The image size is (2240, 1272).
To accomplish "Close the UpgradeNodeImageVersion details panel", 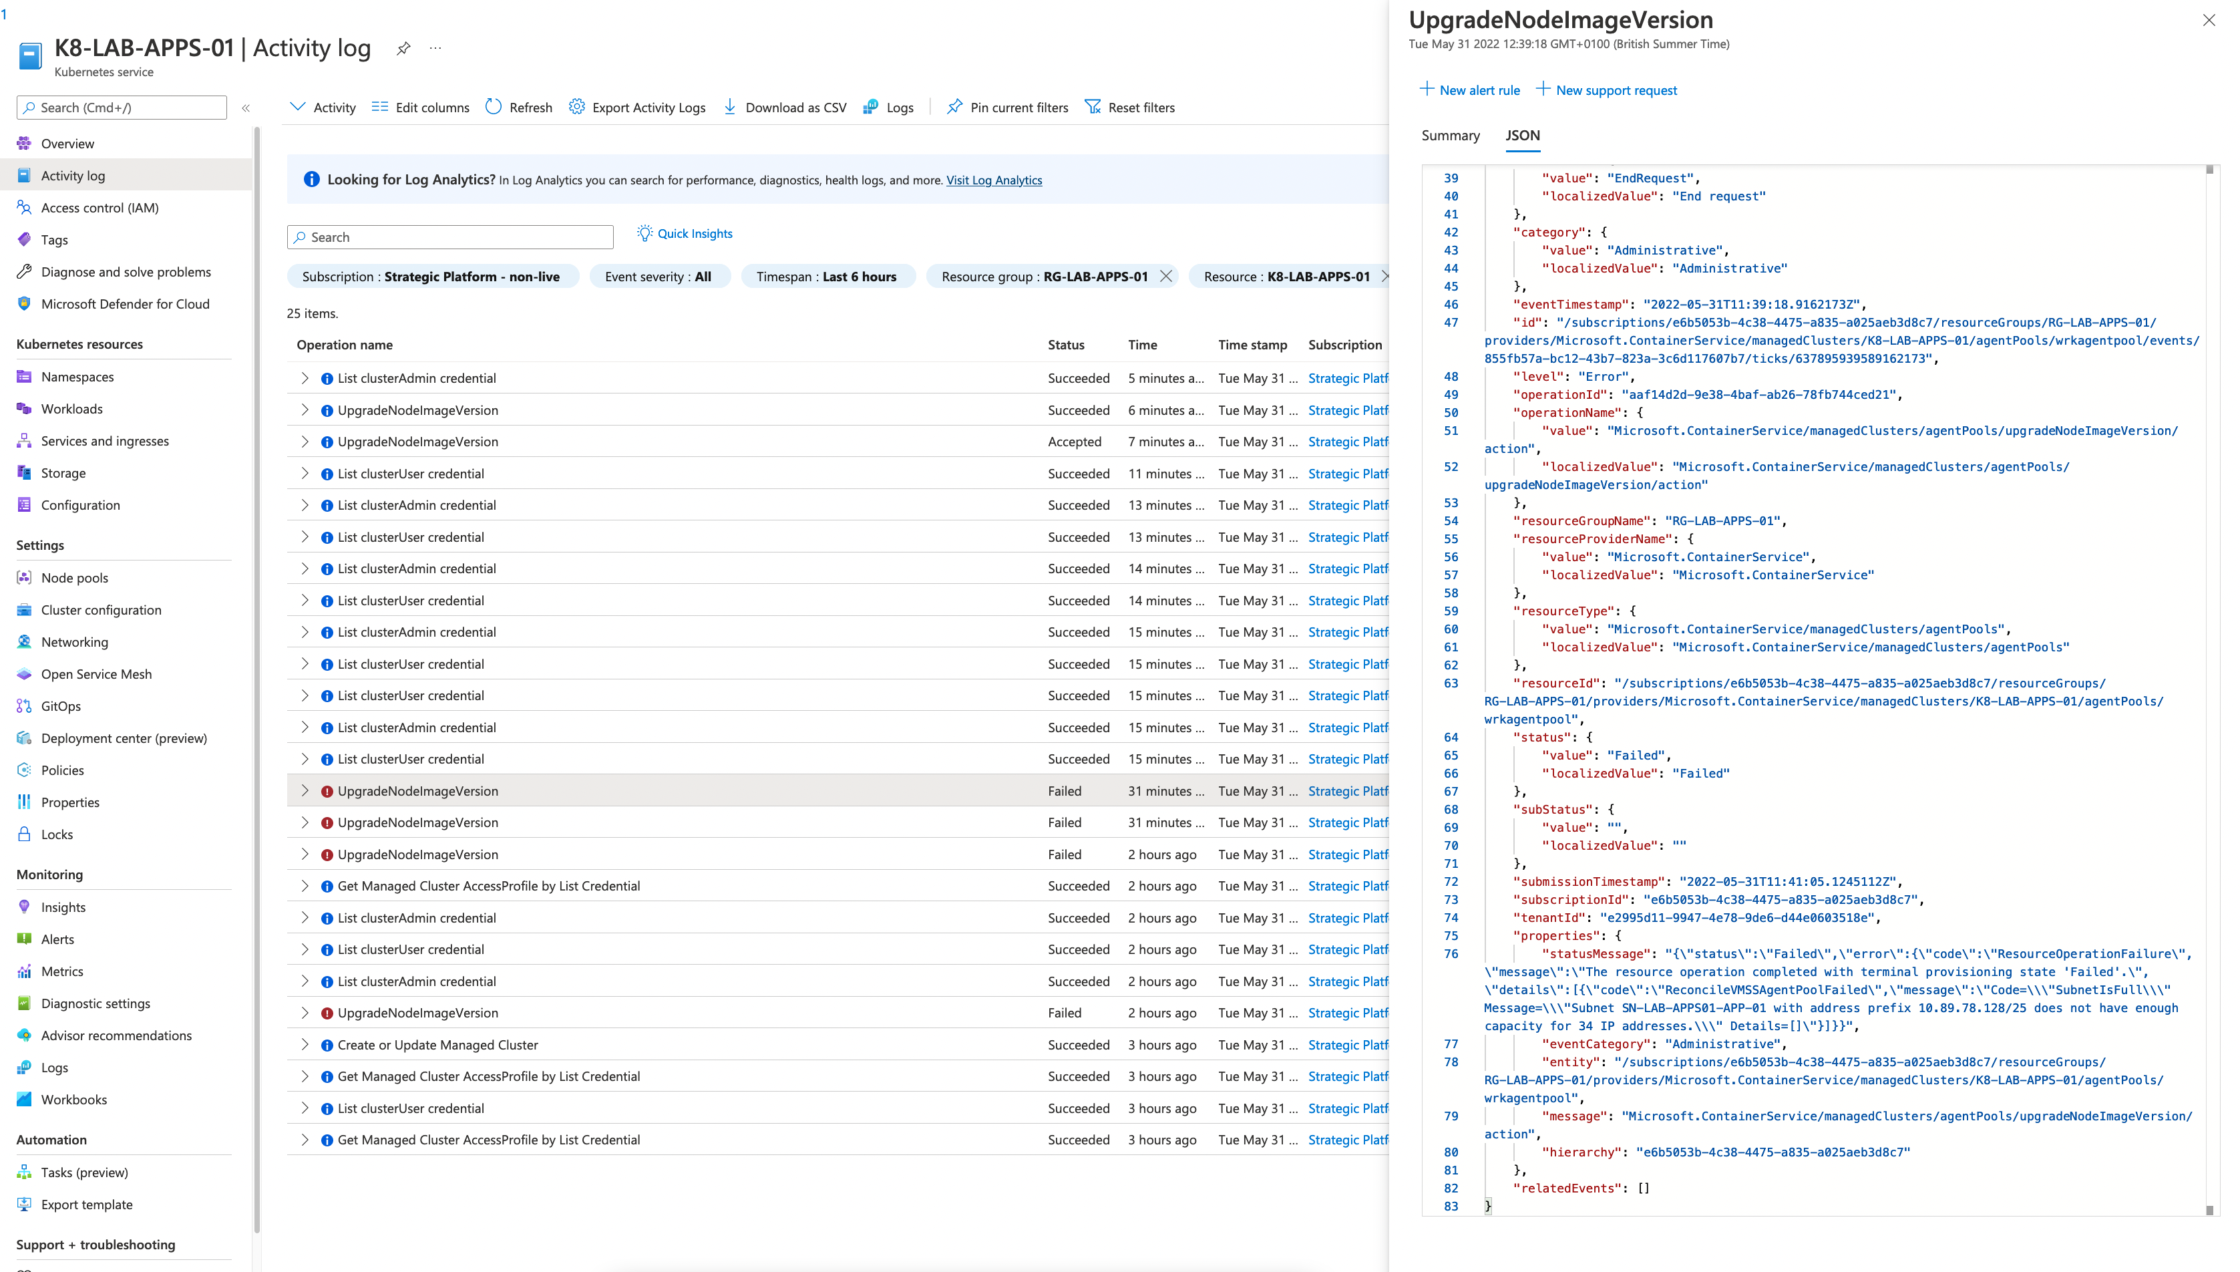I will point(2209,20).
